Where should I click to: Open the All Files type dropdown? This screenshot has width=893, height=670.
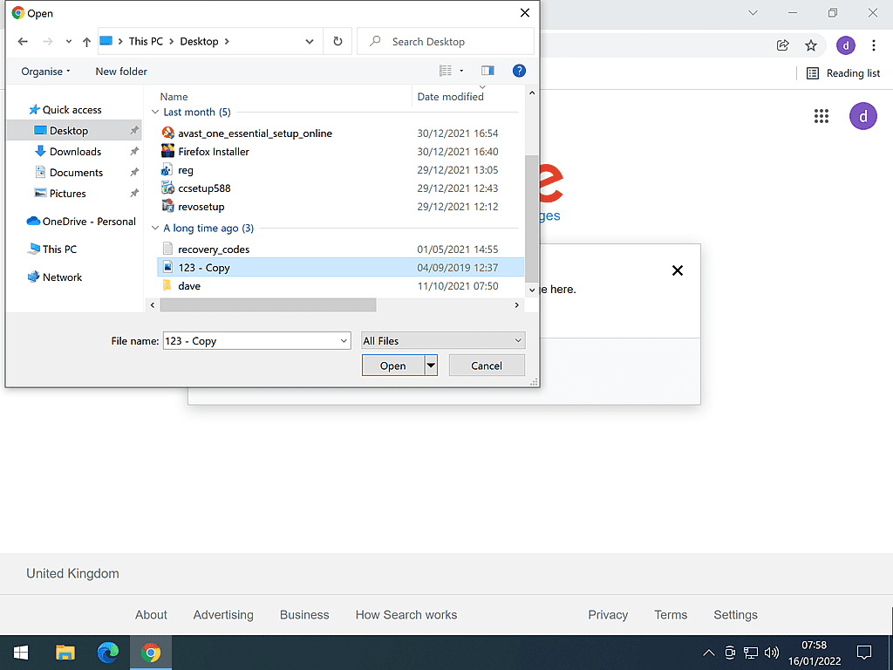443,341
